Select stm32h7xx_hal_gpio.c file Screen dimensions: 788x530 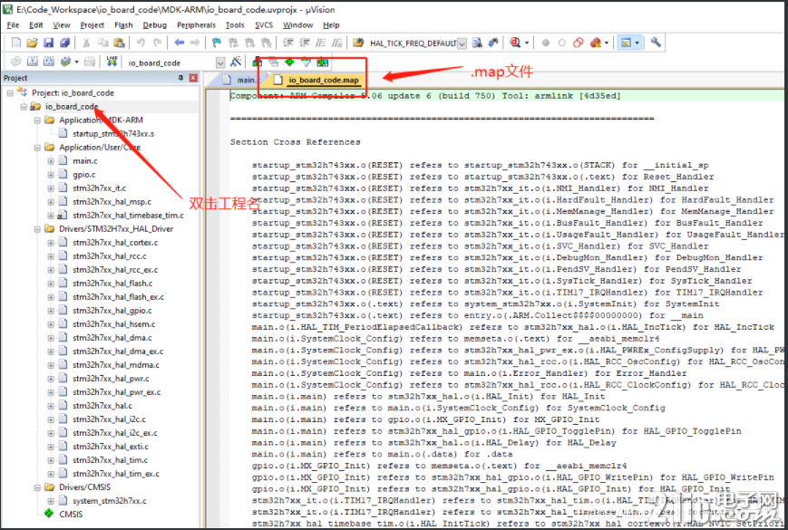(112, 311)
